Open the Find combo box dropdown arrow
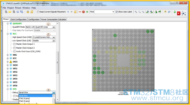Image resolution: width=190 pixels, height=105 pixels. point(113,12)
